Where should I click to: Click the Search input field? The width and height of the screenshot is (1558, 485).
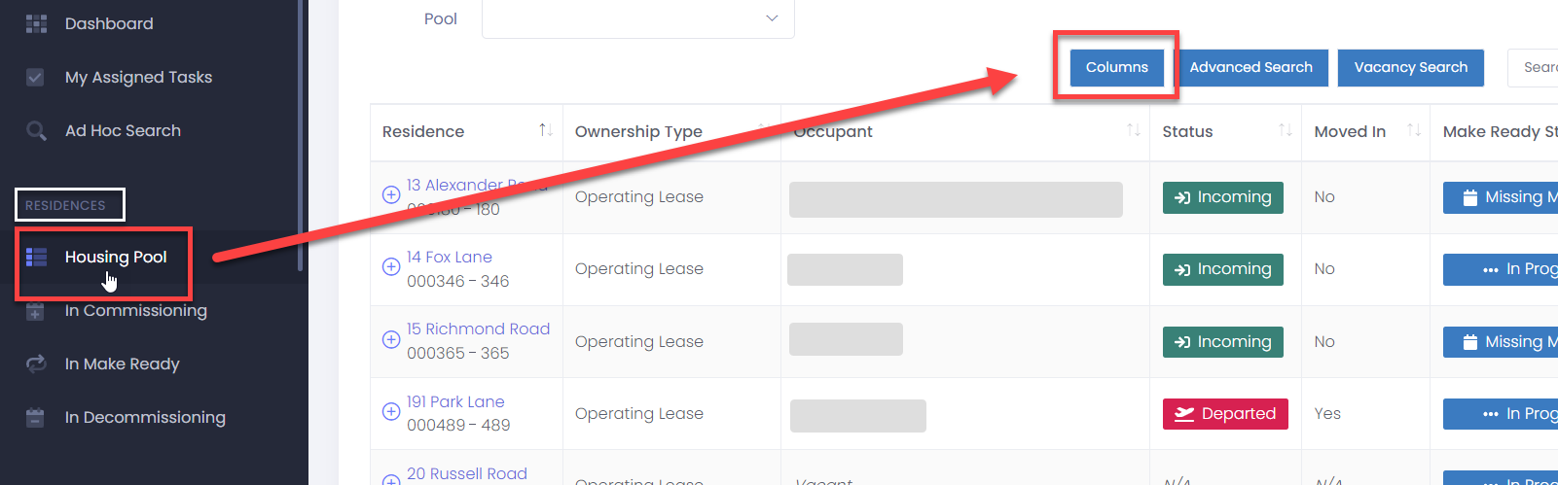click(1534, 67)
